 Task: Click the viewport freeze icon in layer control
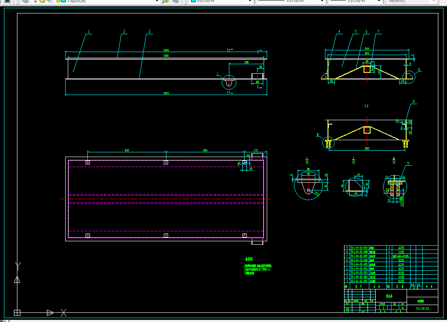[x=50, y=1]
